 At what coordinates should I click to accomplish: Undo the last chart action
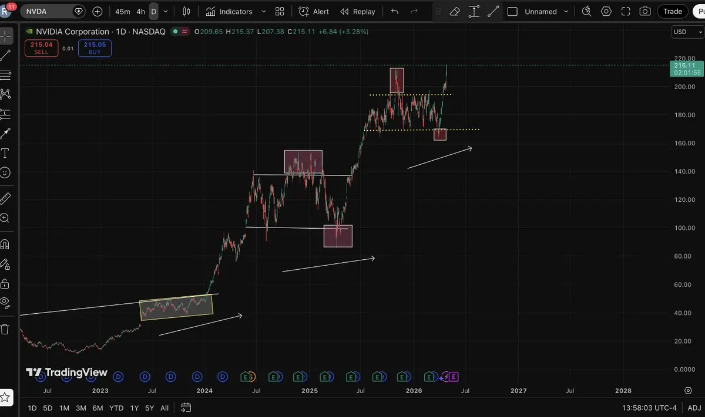(395, 11)
